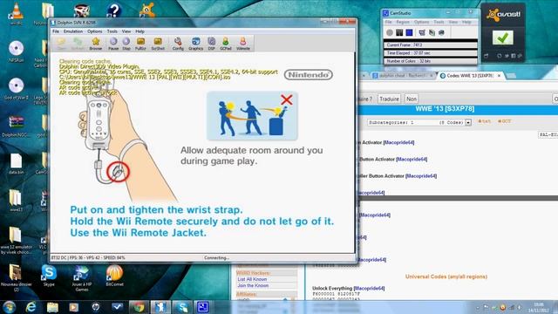Screen dimensions: 558x314
Task: Open CamStudio Options menu
Action: point(421,22)
